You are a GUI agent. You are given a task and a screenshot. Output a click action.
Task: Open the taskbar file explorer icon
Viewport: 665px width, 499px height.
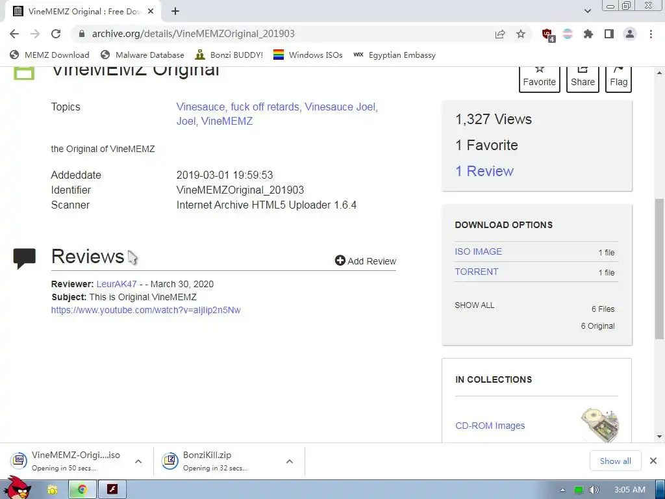coord(52,490)
